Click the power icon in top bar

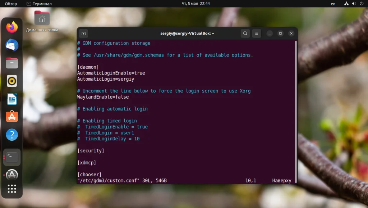362,4
